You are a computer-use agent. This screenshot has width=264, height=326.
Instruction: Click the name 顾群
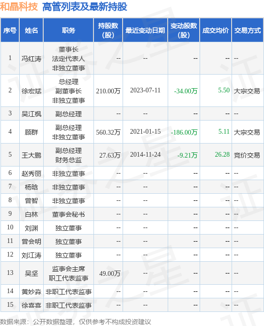[31, 132]
